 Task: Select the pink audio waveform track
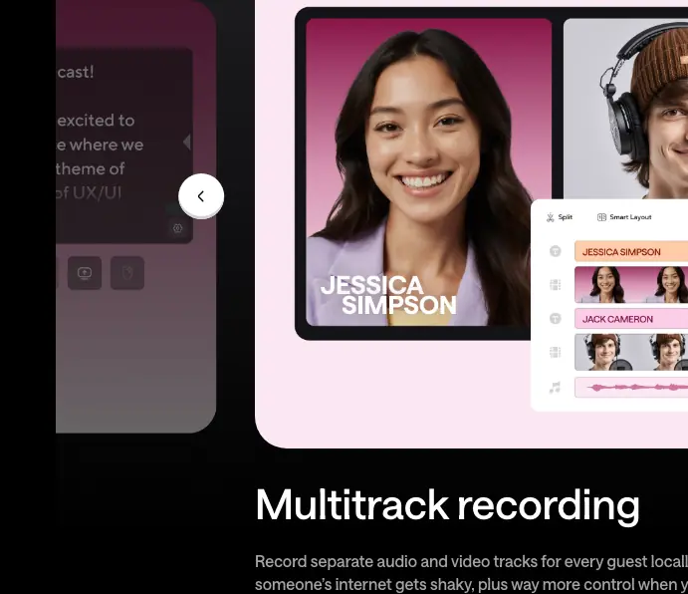coord(631,388)
